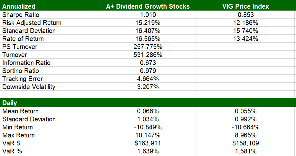Click the PS Turnover value 257.775%

coord(148,47)
